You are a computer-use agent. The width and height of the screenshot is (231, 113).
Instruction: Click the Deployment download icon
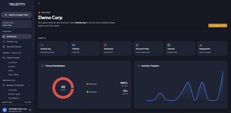click(x=201, y=45)
